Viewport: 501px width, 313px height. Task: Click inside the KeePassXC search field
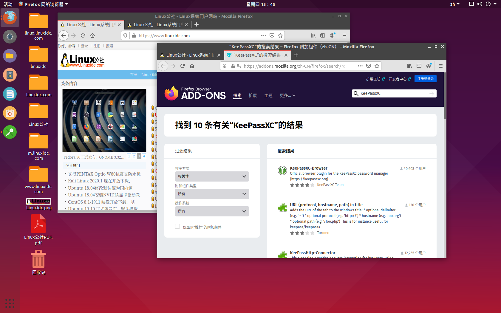(x=394, y=93)
